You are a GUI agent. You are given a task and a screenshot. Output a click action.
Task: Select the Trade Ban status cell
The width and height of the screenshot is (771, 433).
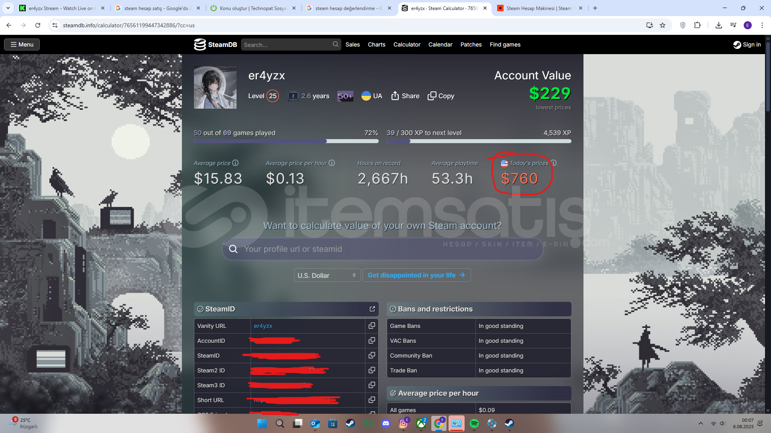click(x=523, y=370)
